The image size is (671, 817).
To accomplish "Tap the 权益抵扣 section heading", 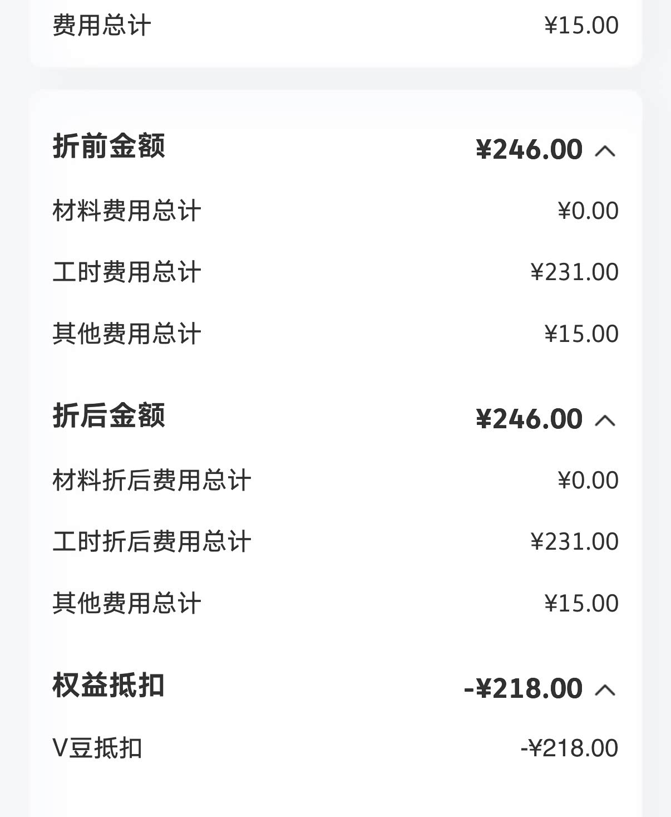I will pos(108,686).
